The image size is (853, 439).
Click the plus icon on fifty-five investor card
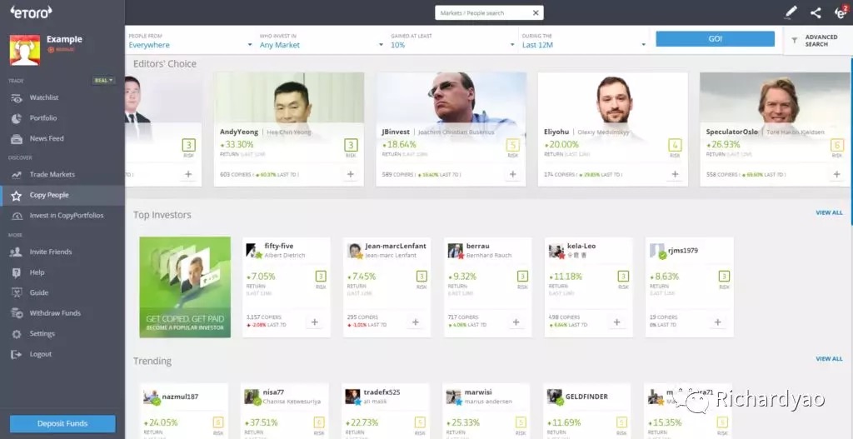pos(314,322)
